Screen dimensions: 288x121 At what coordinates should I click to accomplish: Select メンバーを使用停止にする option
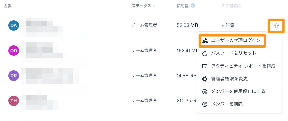238,91
